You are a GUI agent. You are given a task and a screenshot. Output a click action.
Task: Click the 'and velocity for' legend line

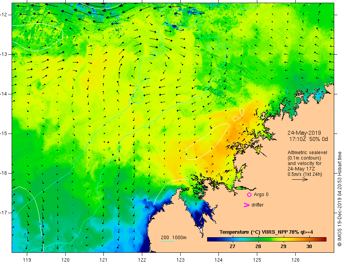coord(304,163)
